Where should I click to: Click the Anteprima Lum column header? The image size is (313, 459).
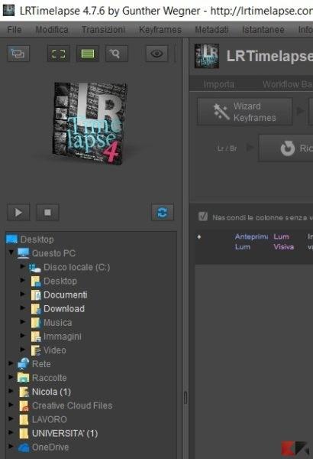point(251,242)
